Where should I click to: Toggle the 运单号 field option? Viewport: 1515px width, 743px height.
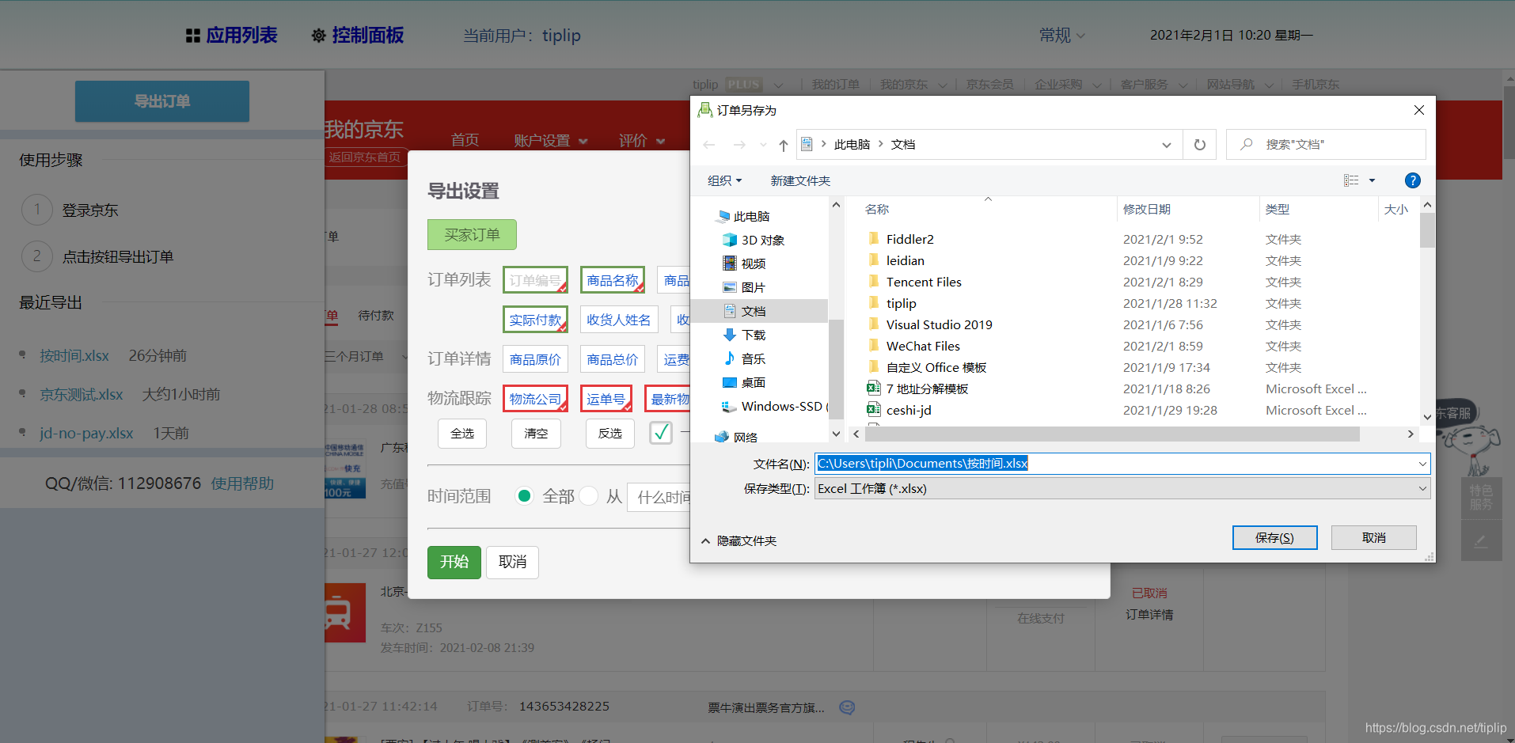(606, 399)
